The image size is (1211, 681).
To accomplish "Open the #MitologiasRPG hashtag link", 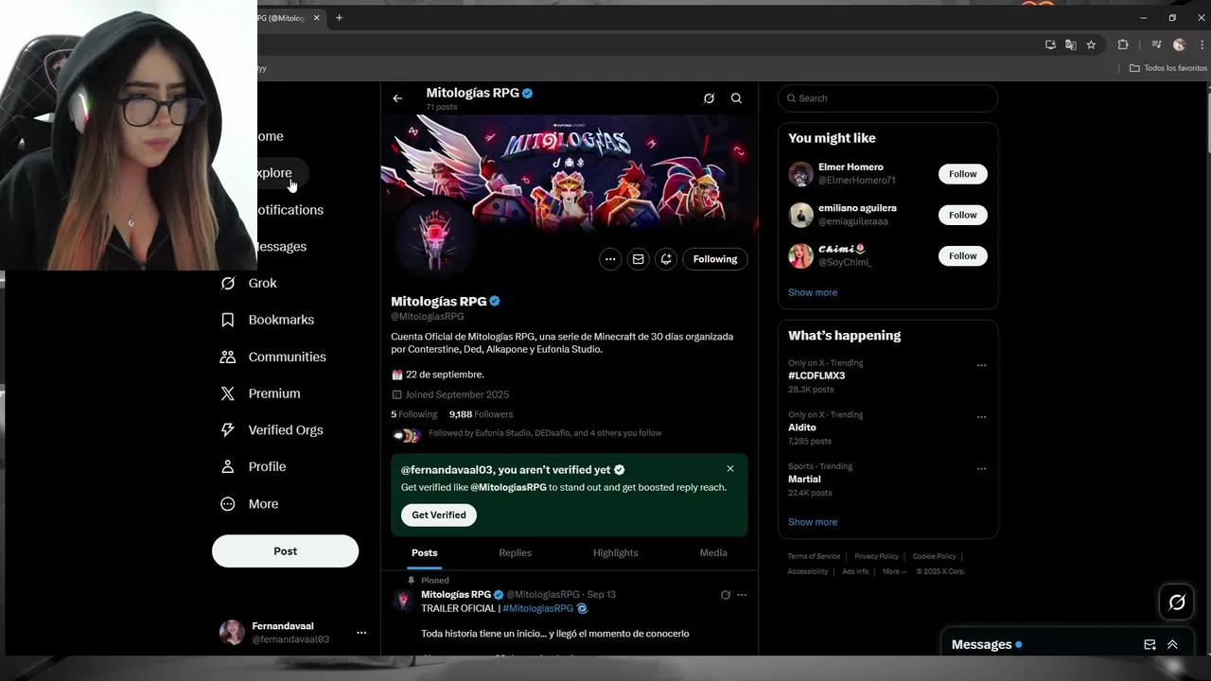I will pos(538,608).
